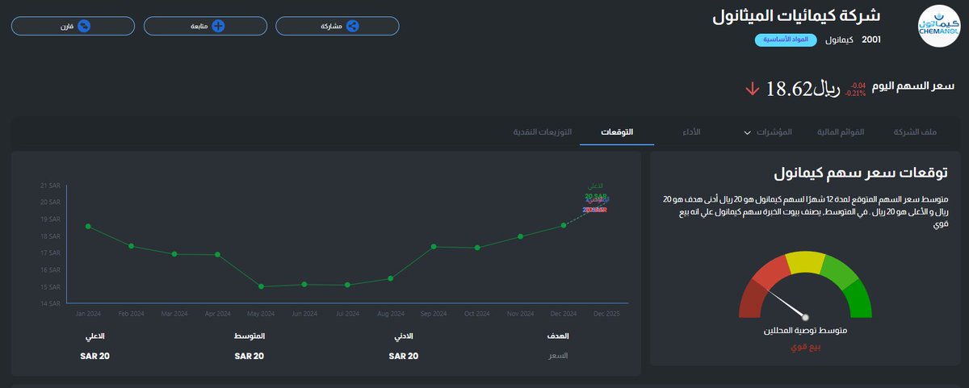Click the السعر row label
The height and width of the screenshot is (388, 969).
tap(559, 356)
